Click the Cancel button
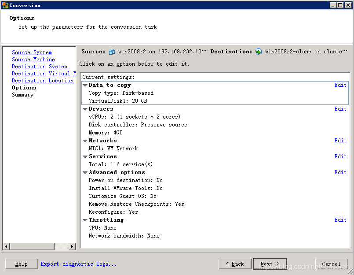The height and width of the screenshot is (275, 354). [332, 264]
